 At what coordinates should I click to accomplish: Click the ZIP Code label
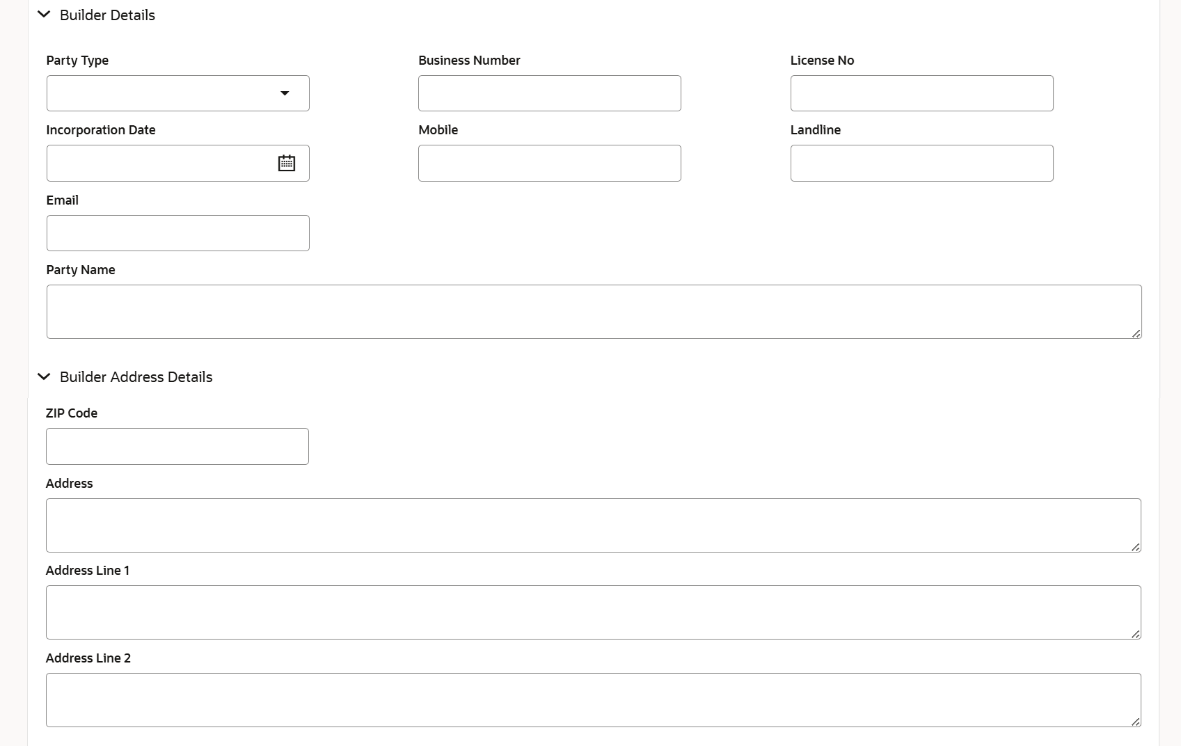[x=72, y=413]
